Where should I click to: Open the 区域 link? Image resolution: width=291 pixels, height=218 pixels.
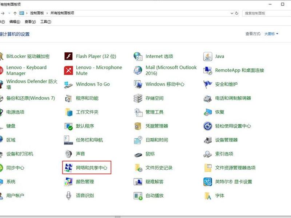(11, 140)
